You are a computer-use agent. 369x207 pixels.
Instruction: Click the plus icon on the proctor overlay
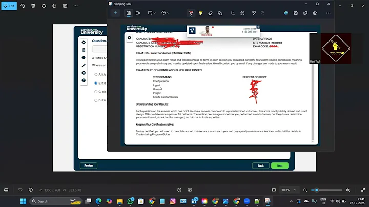pyautogui.click(x=258, y=27)
